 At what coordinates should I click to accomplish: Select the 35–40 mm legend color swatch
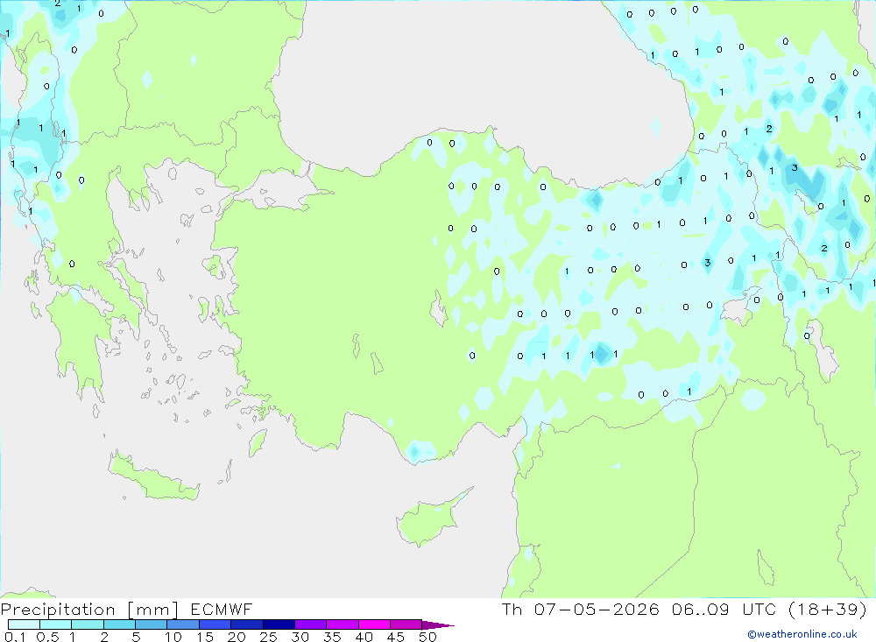coord(343,624)
